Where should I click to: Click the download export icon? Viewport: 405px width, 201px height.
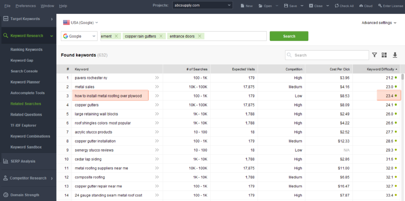click(x=395, y=55)
